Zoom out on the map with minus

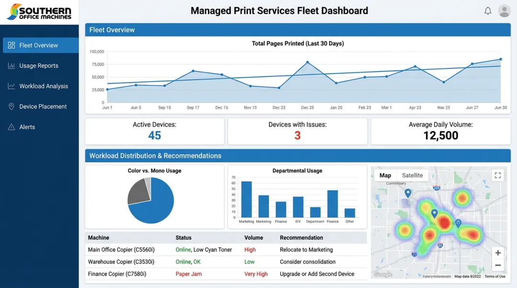[x=498, y=265]
